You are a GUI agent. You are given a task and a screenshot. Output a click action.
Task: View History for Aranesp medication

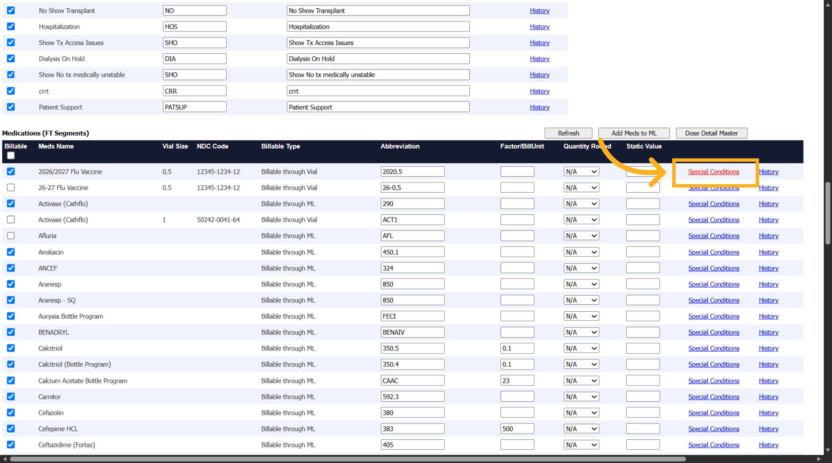tap(769, 284)
